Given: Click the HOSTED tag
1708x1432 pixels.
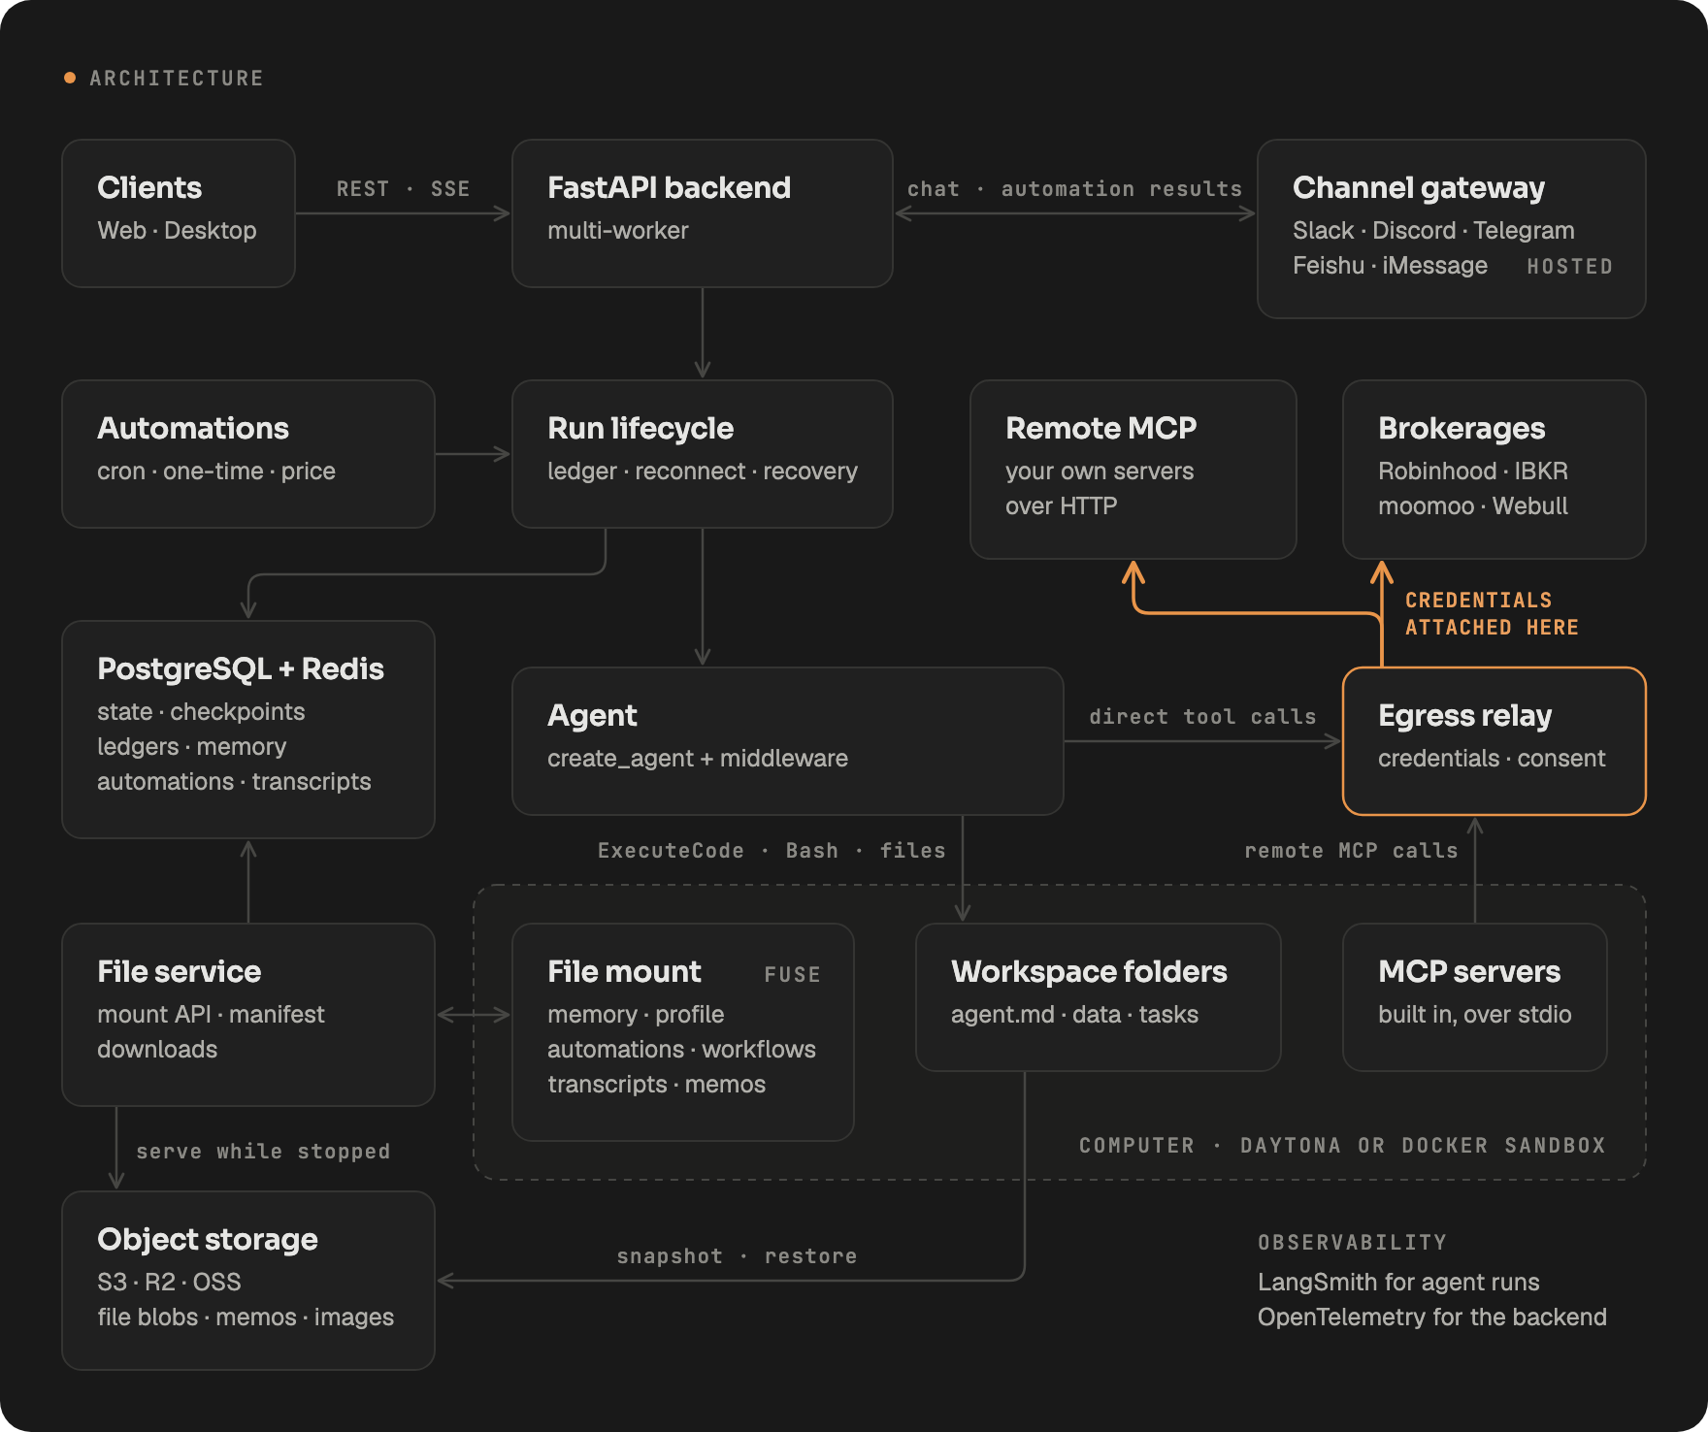Looking at the screenshot, I should pos(1570,267).
